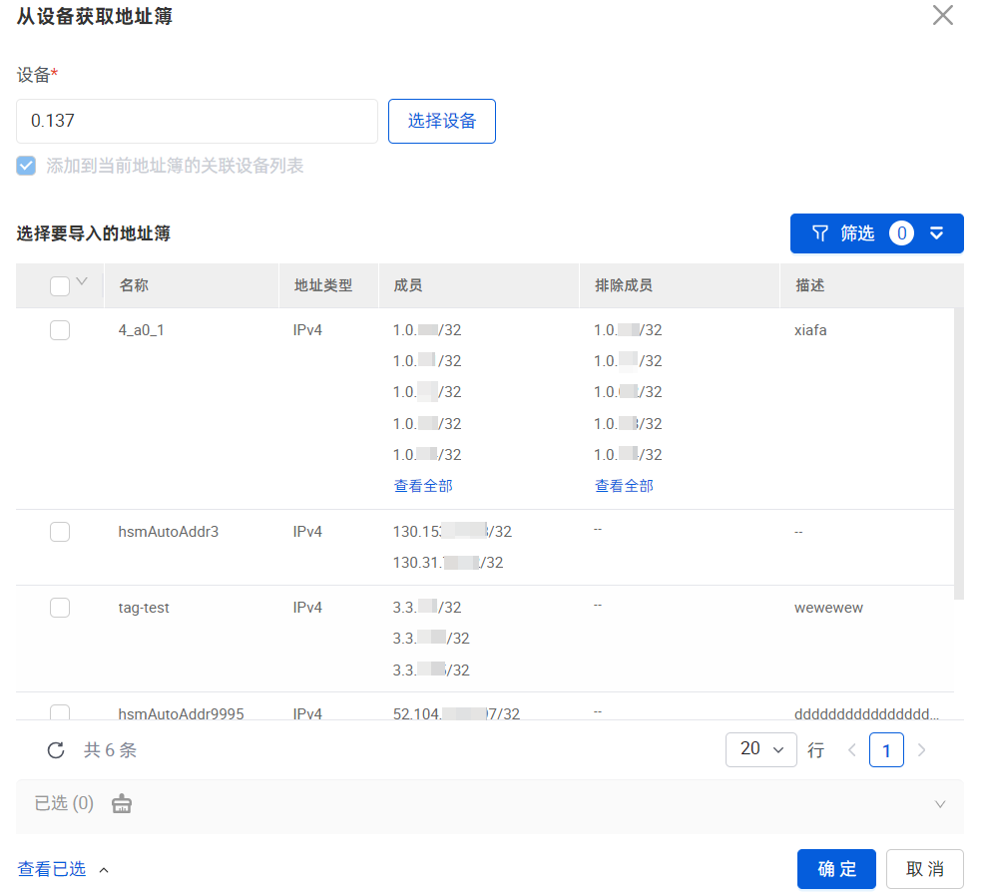Check the tag-test address book

[x=60, y=608]
